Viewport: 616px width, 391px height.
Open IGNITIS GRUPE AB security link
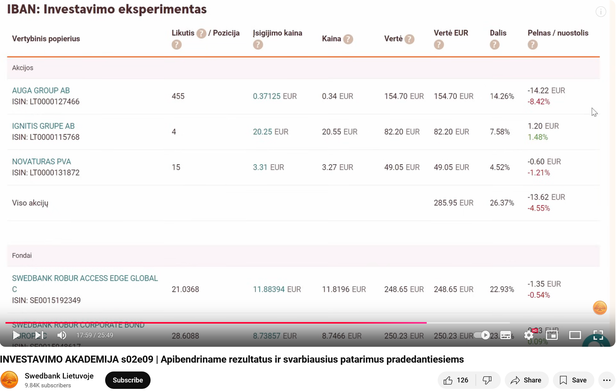pyautogui.click(x=43, y=126)
